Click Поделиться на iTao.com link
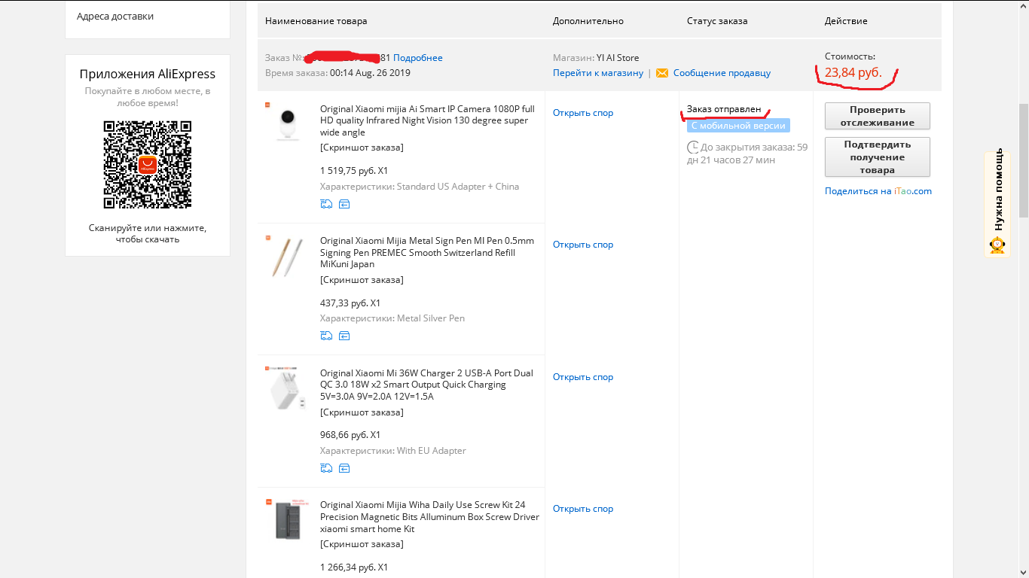1029x578 pixels. (x=878, y=191)
